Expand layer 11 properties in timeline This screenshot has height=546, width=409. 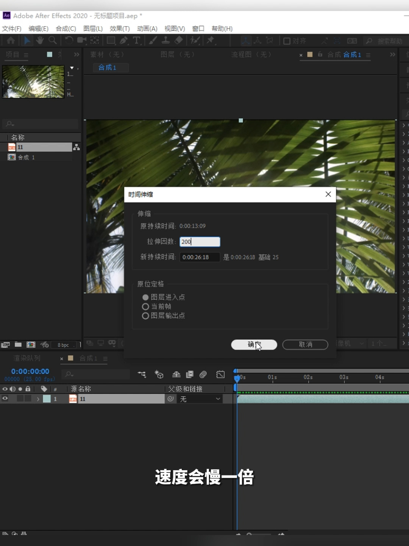(38, 399)
